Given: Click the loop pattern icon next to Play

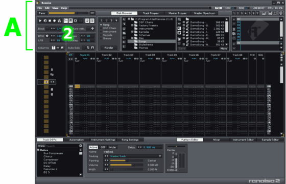Looking at the screenshot, I should 45,21.
